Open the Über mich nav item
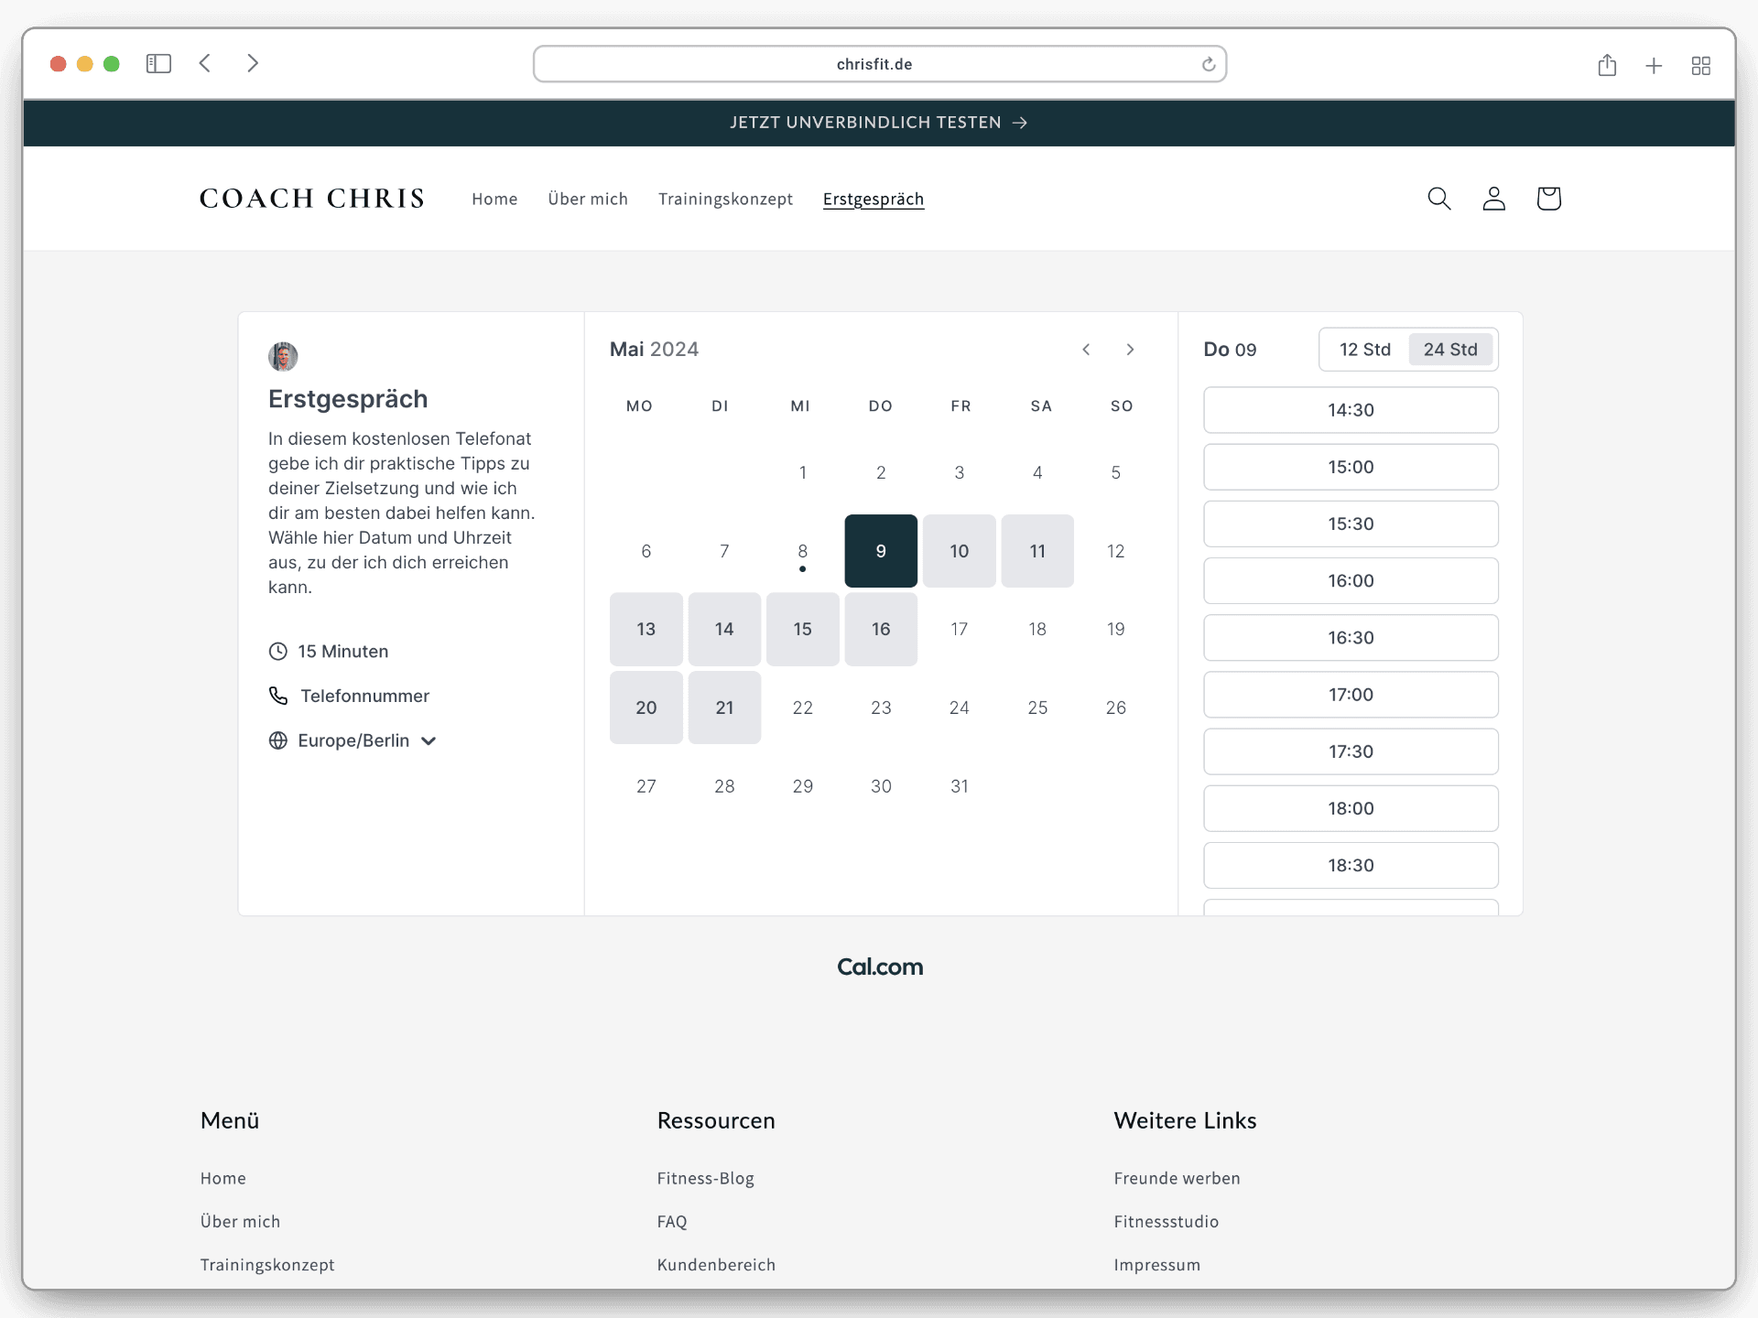The image size is (1758, 1318). point(588,199)
